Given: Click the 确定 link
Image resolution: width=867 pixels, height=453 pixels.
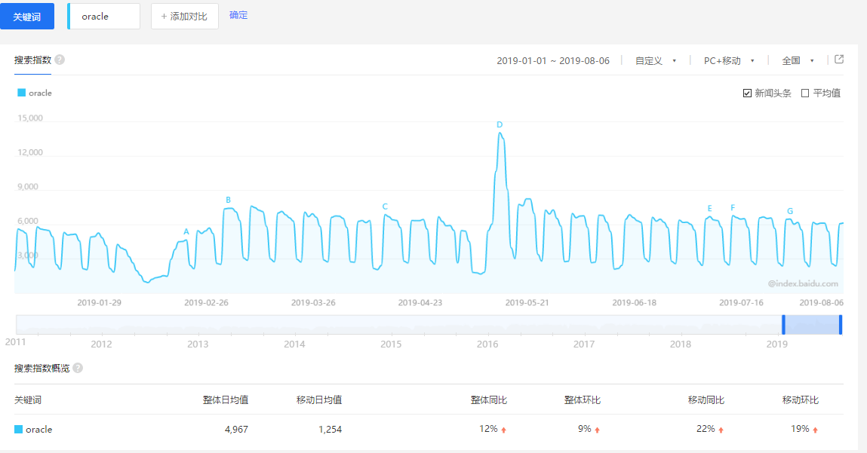Looking at the screenshot, I should click(238, 15).
